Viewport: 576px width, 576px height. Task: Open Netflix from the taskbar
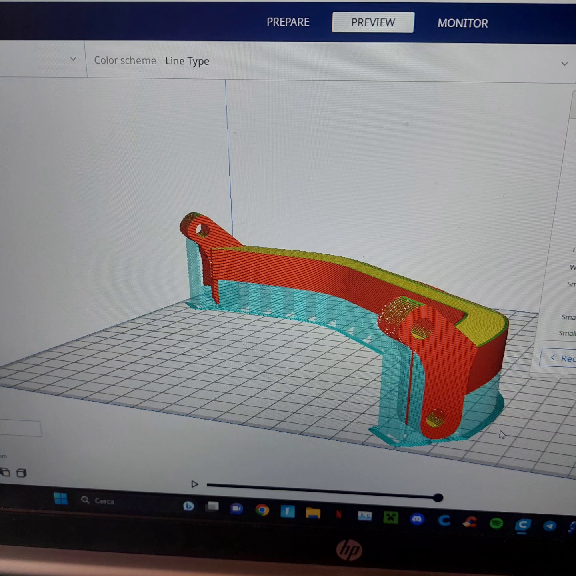[338, 514]
